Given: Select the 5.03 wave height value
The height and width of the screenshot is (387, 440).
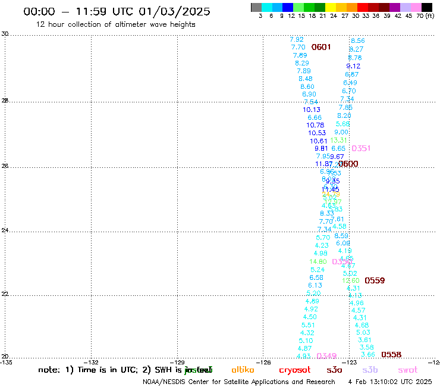Looking at the screenshot, I should [363, 332].
